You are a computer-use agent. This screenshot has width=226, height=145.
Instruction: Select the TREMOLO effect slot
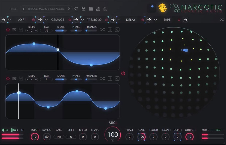click(x=94, y=20)
